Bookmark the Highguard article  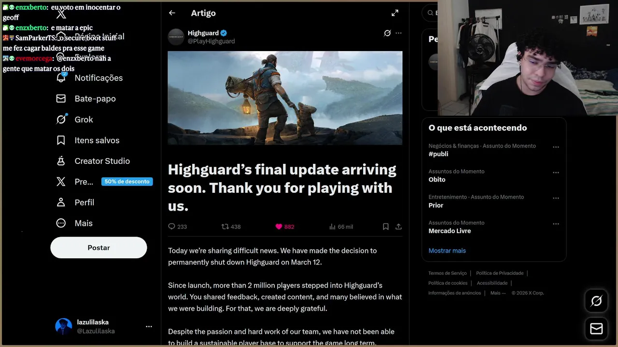click(x=386, y=227)
